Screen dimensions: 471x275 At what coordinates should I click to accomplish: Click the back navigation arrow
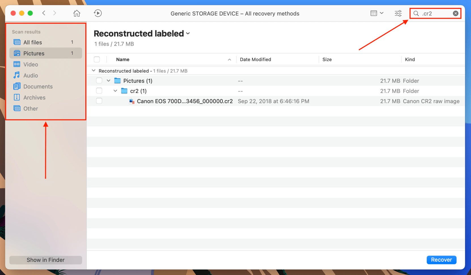(x=44, y=13)
